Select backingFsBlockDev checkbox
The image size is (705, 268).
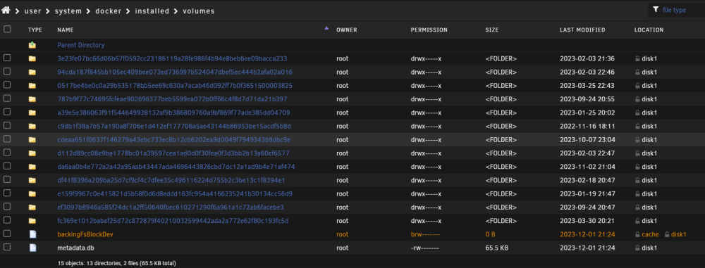click(x=7, y=234)
